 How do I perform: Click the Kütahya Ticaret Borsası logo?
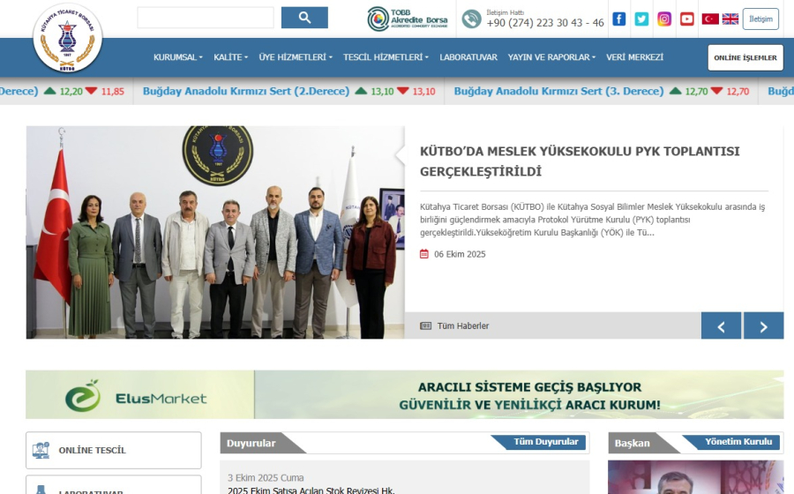[x=68, y=40]
